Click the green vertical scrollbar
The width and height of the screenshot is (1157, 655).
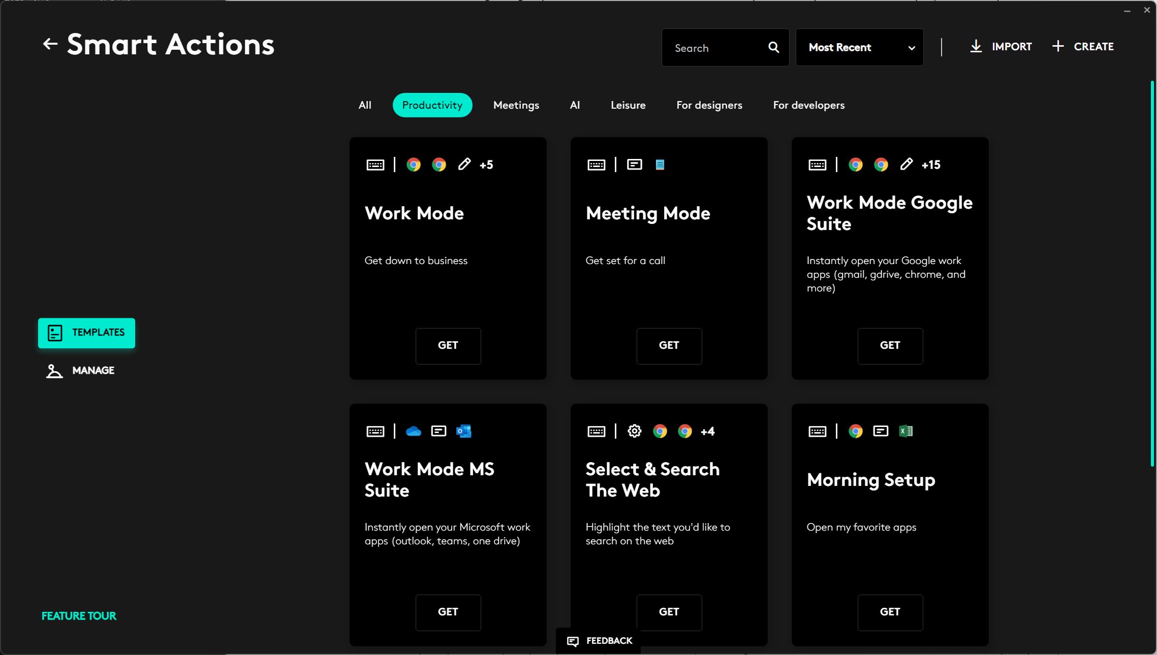coord(1152,274)
